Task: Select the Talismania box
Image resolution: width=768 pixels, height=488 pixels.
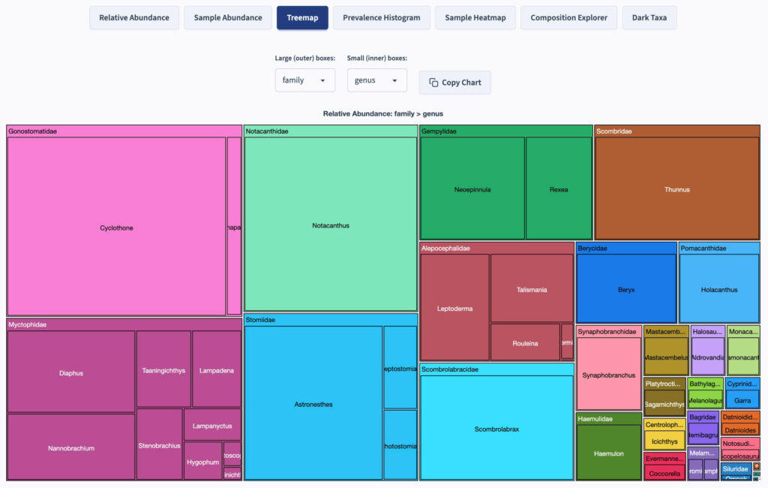Action: tap(532, 288)
